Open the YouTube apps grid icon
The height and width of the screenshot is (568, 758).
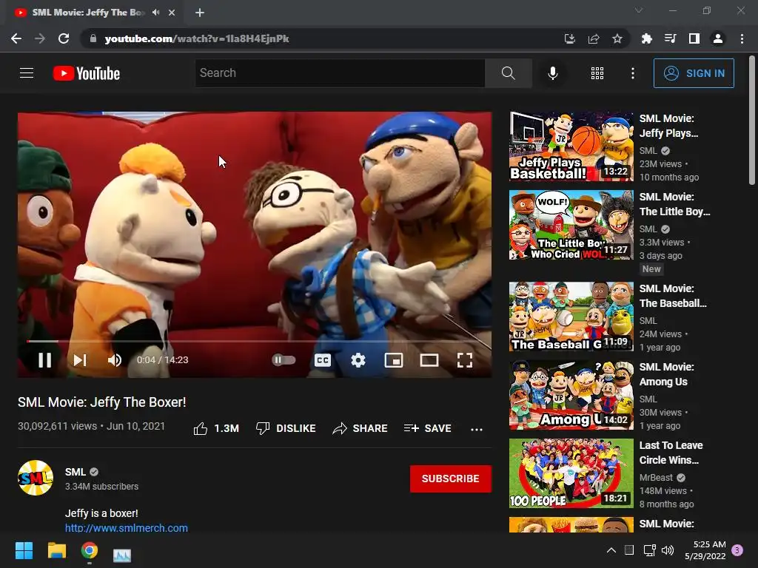click(597, 73)
